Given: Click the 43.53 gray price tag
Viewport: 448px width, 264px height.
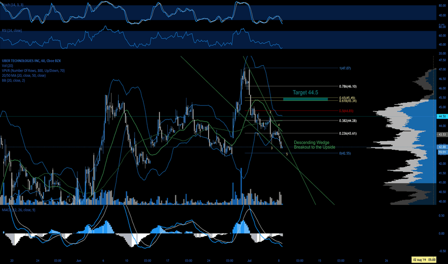Looking at the screenshot, I should (x=442, y=134).
